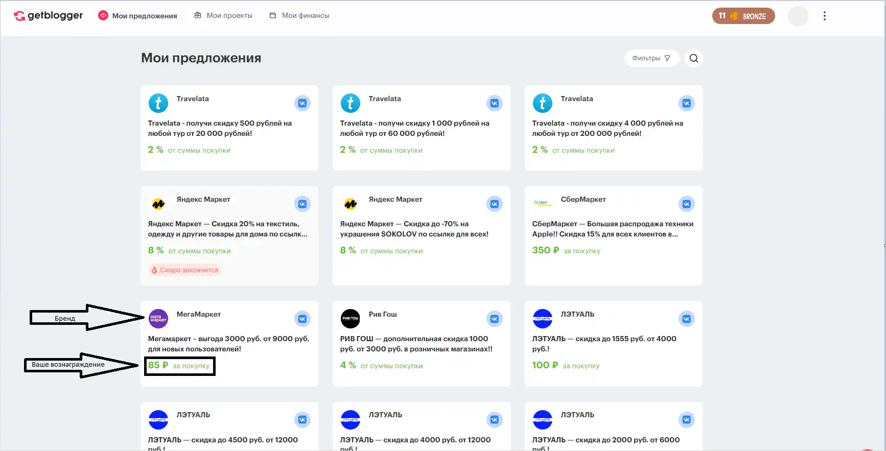Image resolution: width=886 pixels, height=451 pixels.
Task: Click brand name Рив Гош on card
Action: click(x=383, y=314)
